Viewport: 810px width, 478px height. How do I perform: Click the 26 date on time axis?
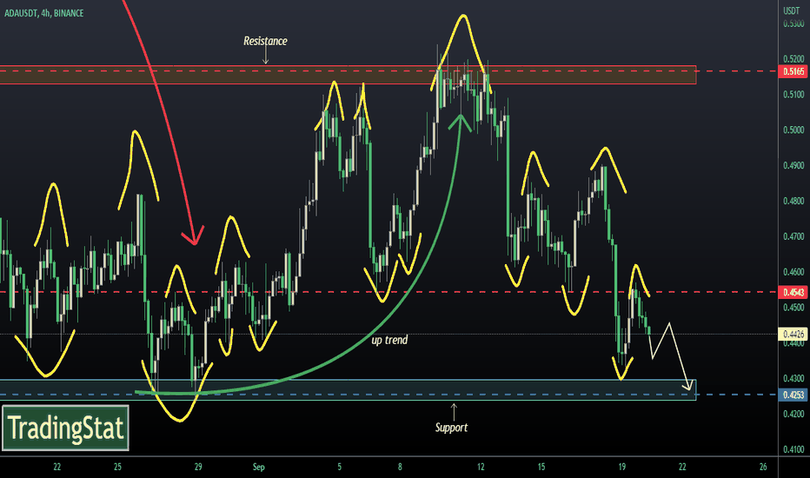coord(763,467)
